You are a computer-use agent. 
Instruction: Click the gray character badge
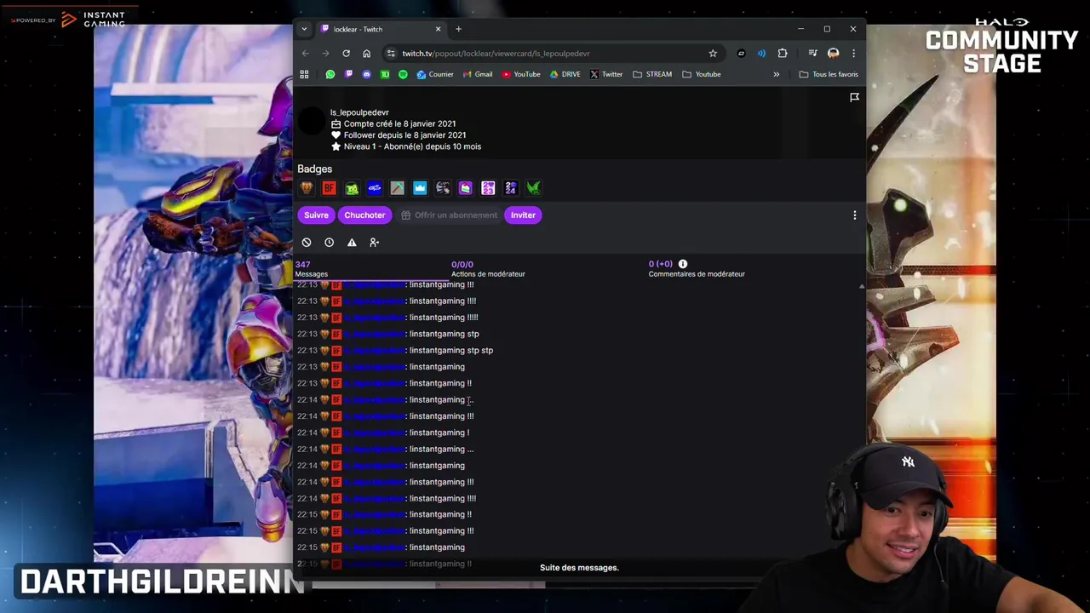443,188
